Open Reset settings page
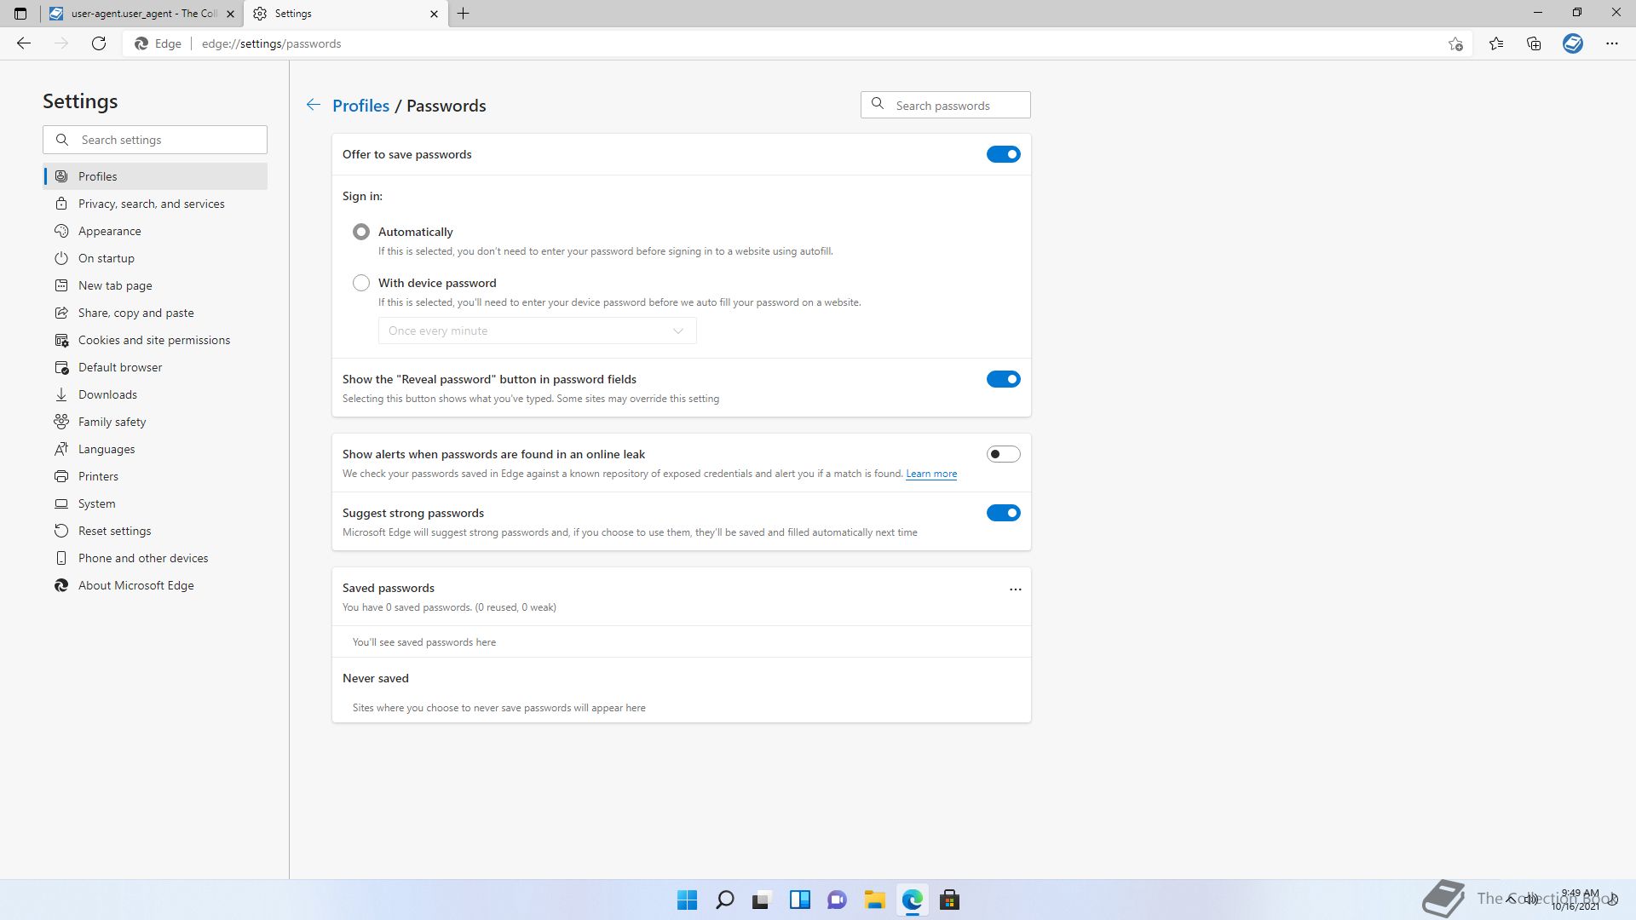The width and height of the screenshot is (1636, 920). tap(155, 531)
